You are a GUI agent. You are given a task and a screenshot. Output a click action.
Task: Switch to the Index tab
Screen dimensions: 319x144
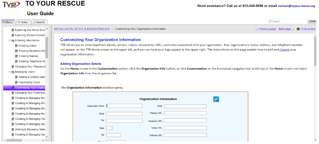point(23,22)
